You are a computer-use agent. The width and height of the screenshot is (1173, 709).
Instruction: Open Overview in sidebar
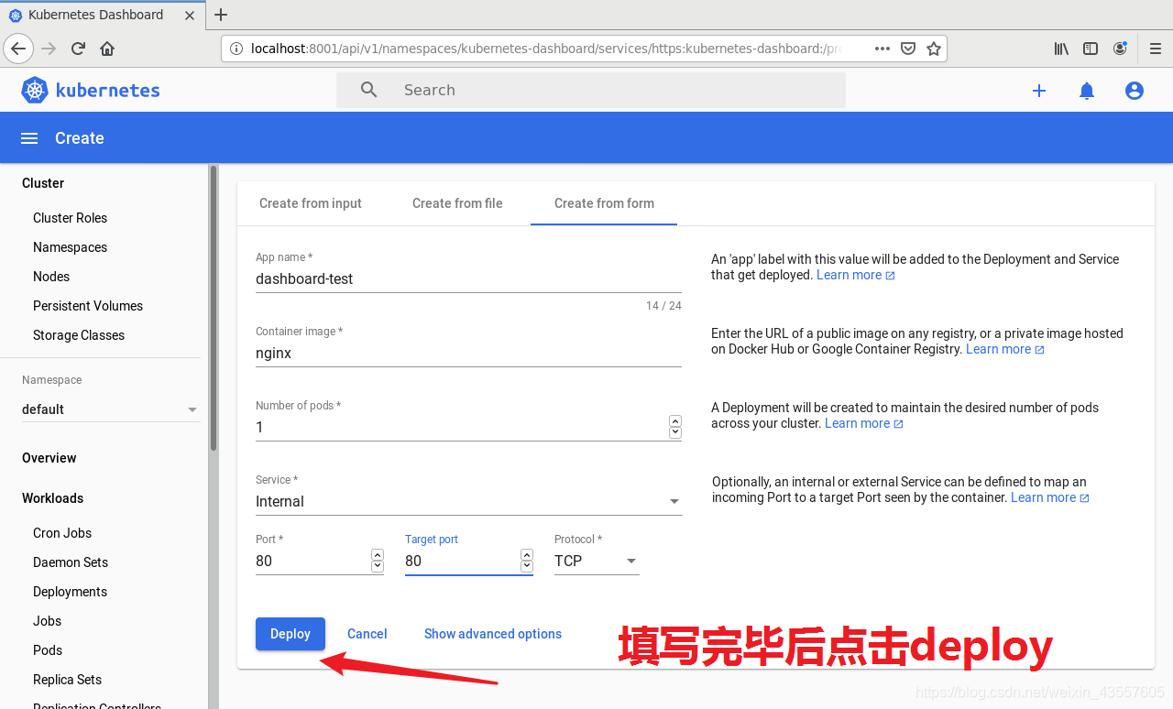click(x=49, y=458)
